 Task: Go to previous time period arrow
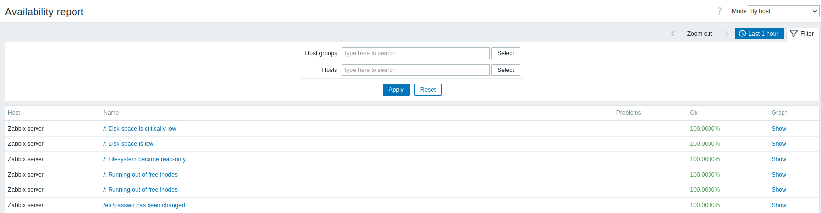pos(673,34)
